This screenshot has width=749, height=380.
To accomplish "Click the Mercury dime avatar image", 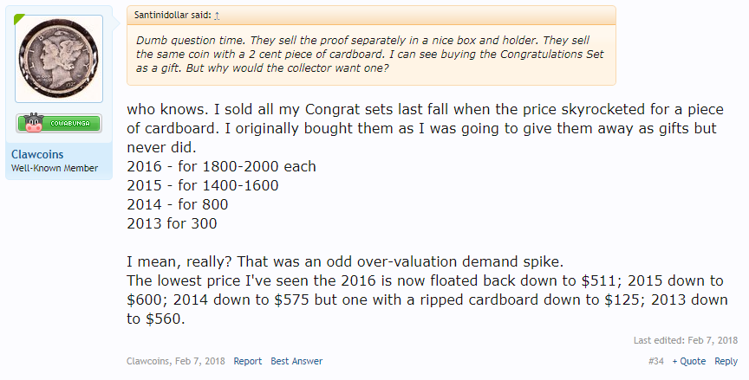I will tap(59, 59).
